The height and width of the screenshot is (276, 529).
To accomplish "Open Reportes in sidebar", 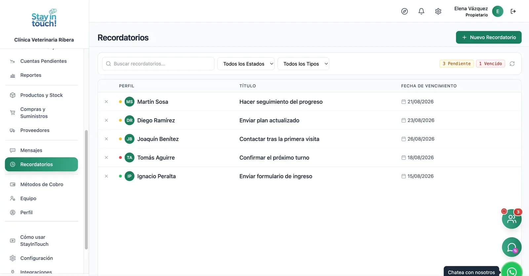I will click(41, 75).
